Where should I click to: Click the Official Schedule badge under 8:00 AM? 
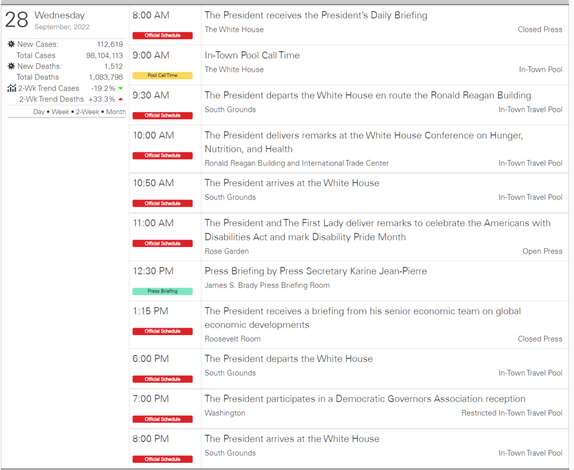[163, 35]
